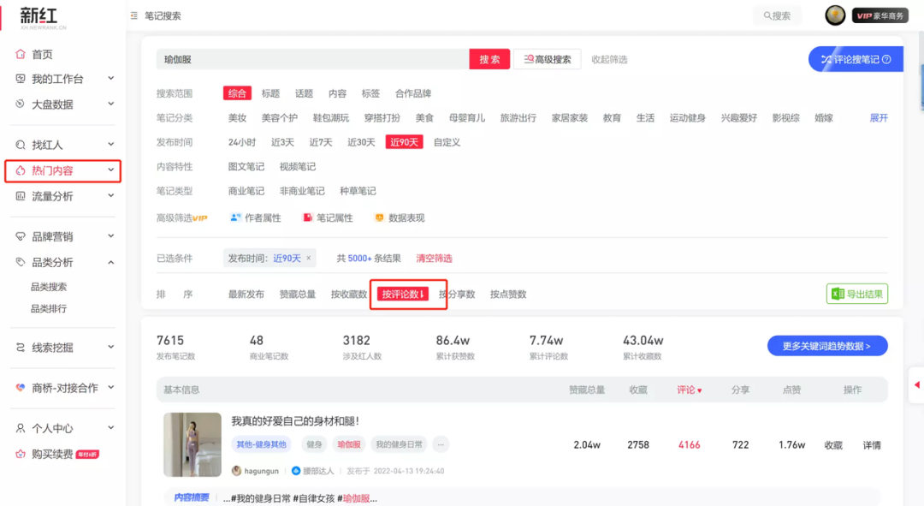Remove the 近90天 selected condition tag
This screenshot has width=924, height=506.
(308, 258)
